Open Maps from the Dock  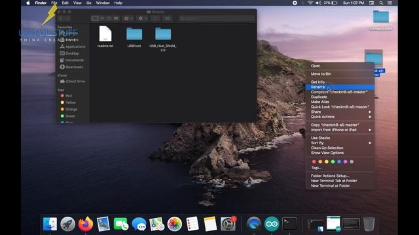[156, 224]
